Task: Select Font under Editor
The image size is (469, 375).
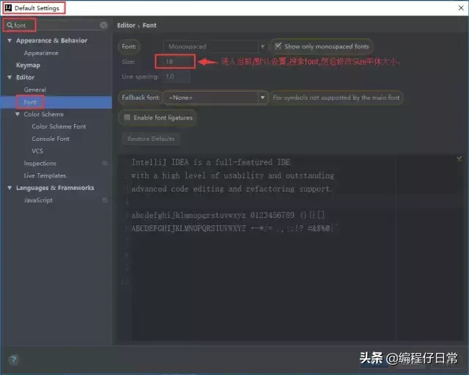Action: [30, 102]
